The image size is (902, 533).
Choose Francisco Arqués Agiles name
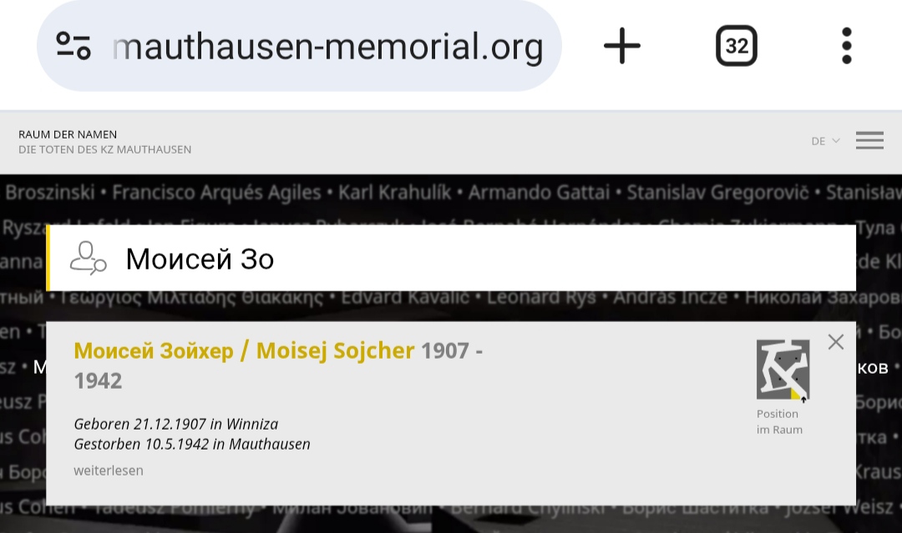point(216,193)
